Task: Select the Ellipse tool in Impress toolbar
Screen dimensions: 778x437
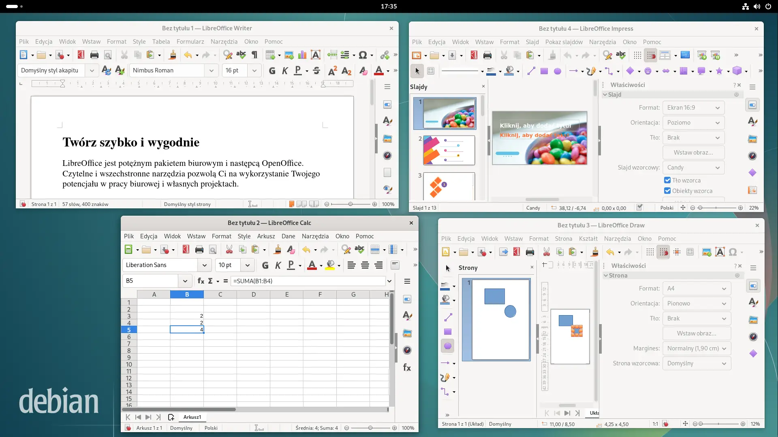Action: click(x=558, y=71)
